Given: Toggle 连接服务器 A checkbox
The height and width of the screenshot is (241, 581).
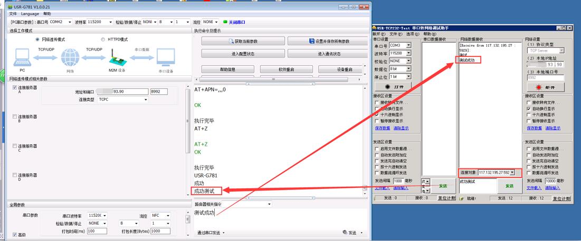Looking at the screenshot, I should tap(15, 87).
